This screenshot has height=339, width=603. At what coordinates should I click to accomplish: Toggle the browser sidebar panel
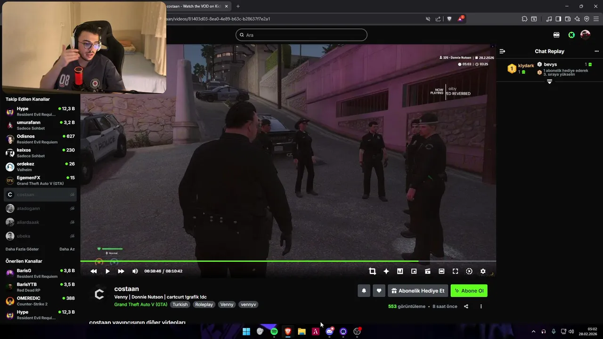coord(558,19)
